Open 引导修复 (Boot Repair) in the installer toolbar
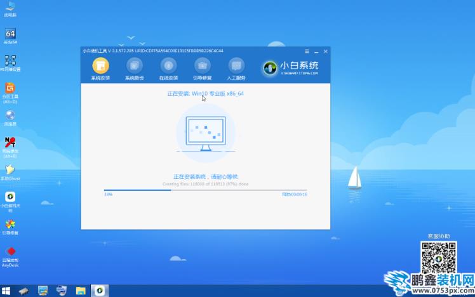This screenshot has height=297, width=475. click(x=203, y=69)
